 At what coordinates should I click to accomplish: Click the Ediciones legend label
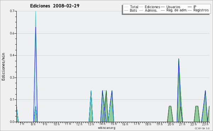click(152, 7)
